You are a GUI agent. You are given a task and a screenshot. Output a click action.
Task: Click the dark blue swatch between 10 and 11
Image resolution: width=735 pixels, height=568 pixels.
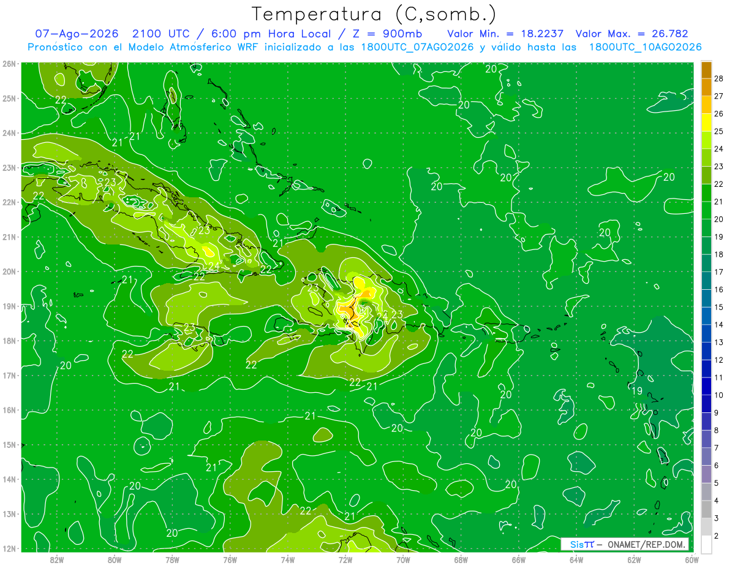706,386
